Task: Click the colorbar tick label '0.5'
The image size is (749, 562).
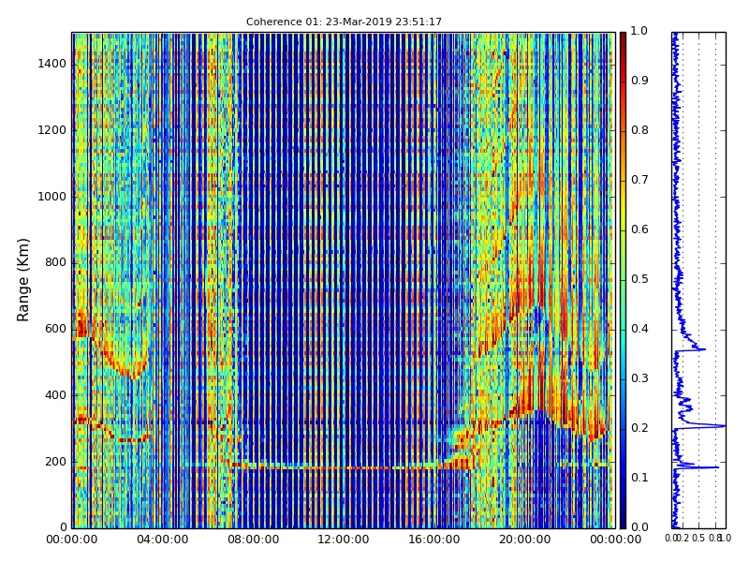Action: [x=639, y=279]
